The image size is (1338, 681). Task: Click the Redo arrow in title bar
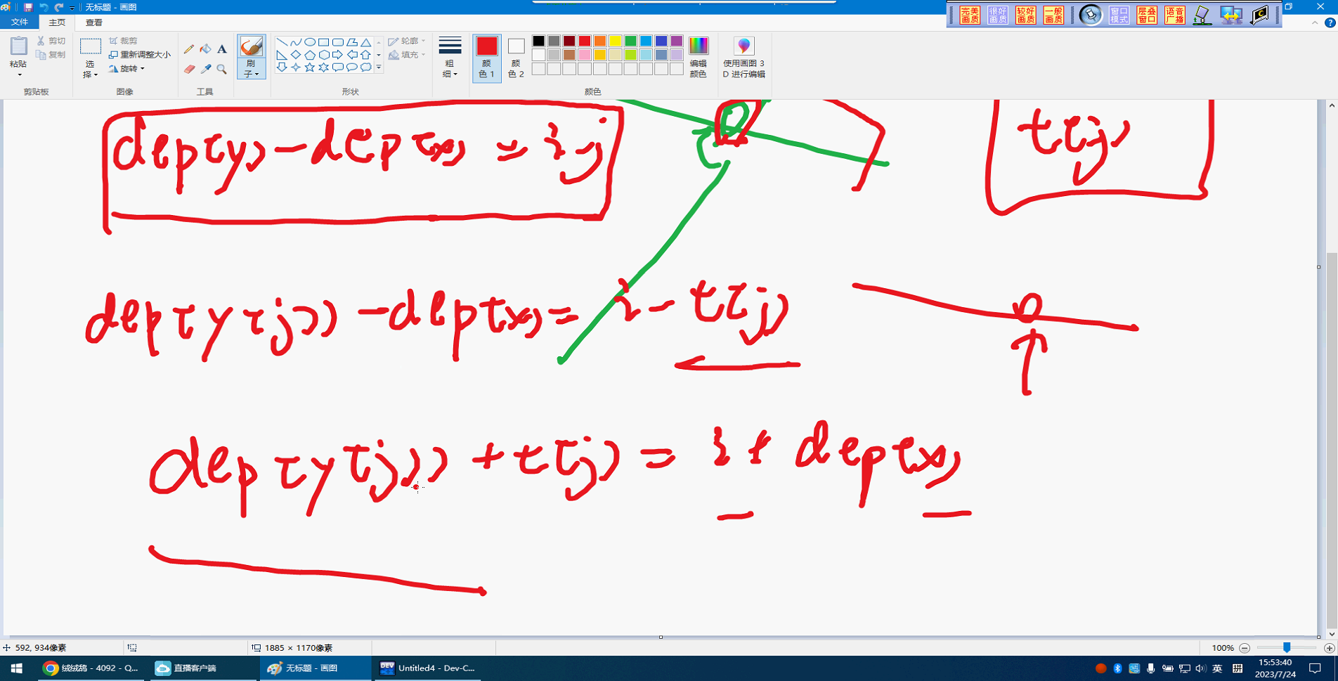point(59,7)
